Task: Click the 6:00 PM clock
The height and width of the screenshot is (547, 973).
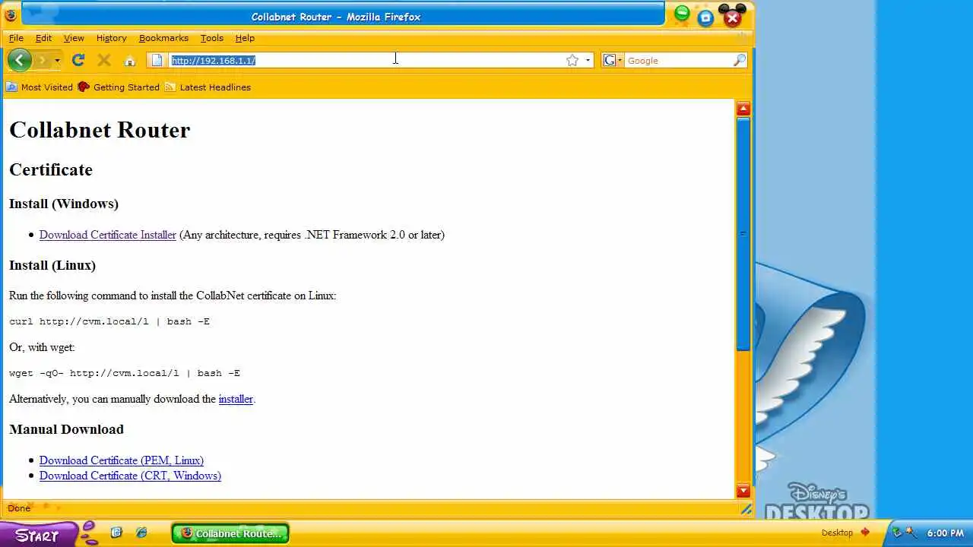Action: point(946,533)
